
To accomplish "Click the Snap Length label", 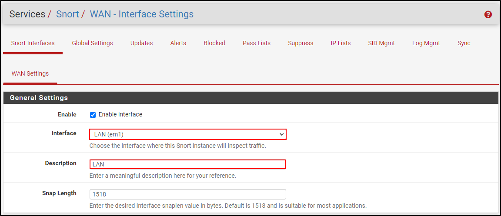I will pos(59,193).
